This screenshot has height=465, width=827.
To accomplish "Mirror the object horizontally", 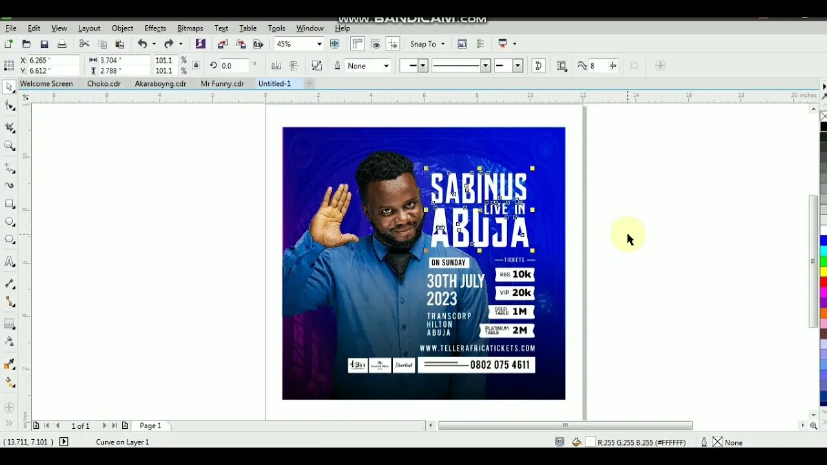I will pyautogui.click(x=277, y=66).
